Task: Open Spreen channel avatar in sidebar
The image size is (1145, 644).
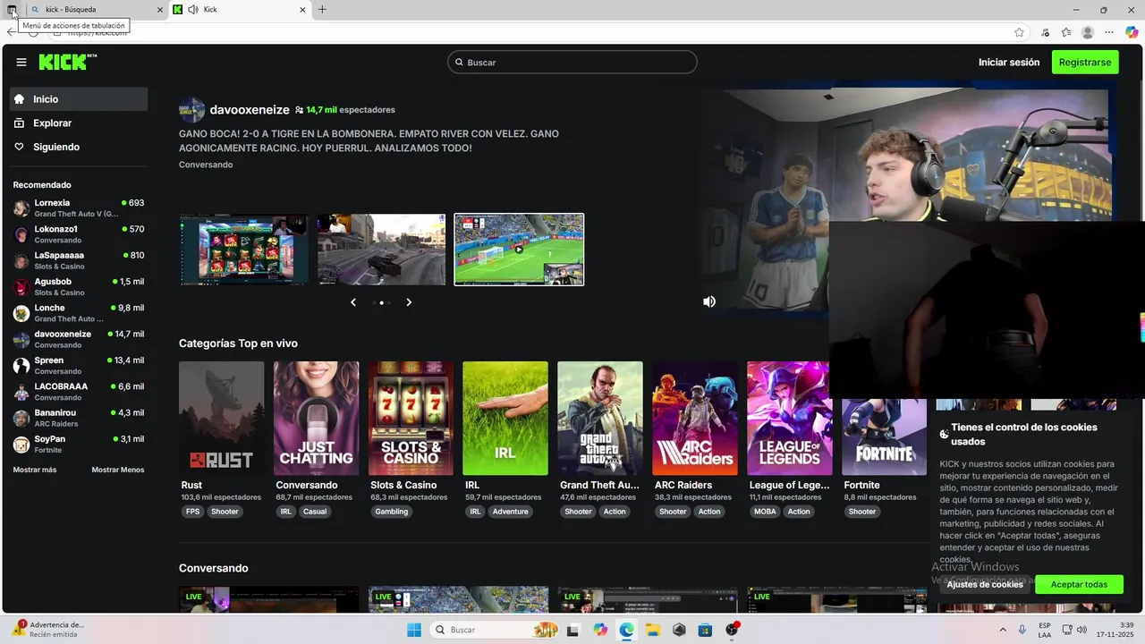Action: coord(21,366)
